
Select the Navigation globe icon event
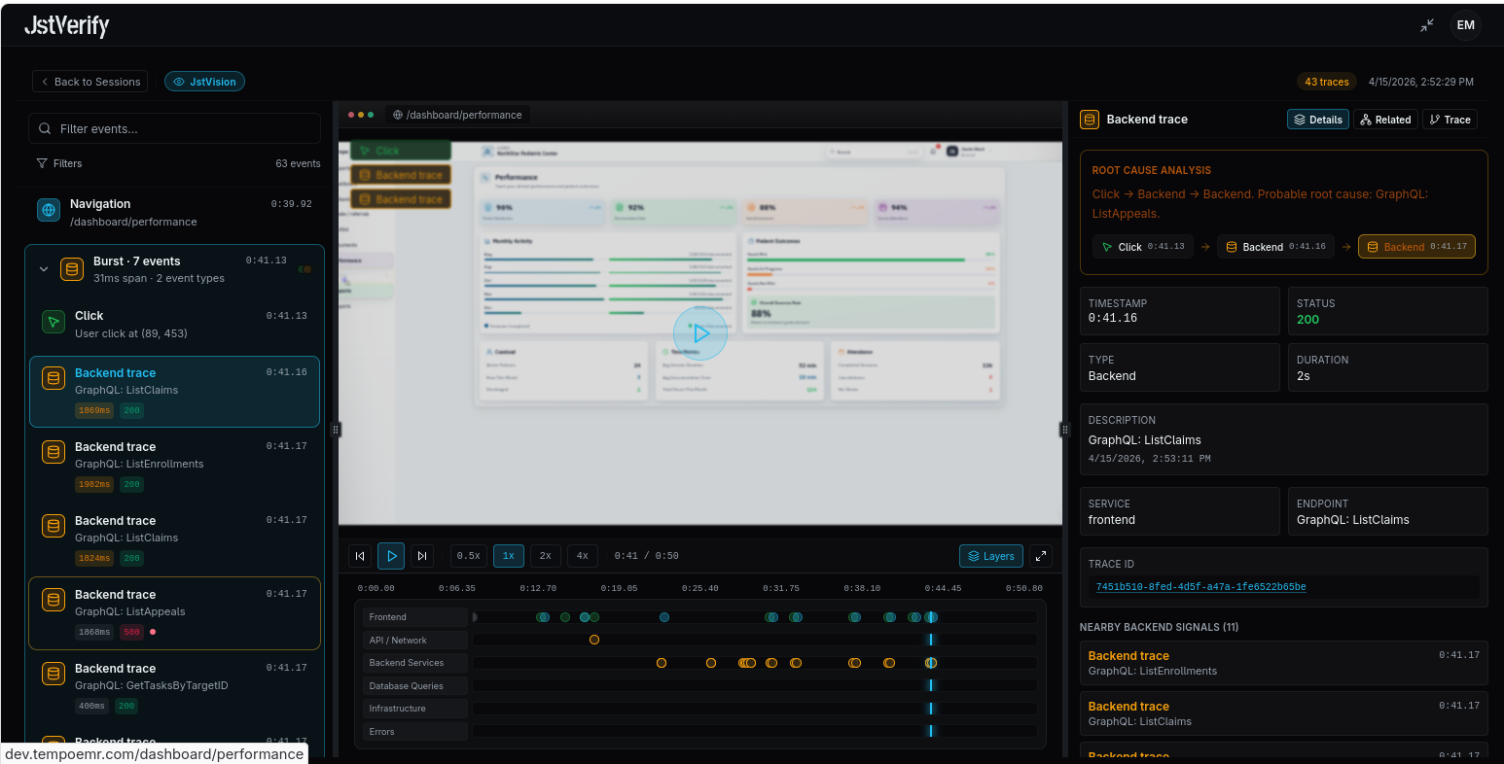(48, 209)
